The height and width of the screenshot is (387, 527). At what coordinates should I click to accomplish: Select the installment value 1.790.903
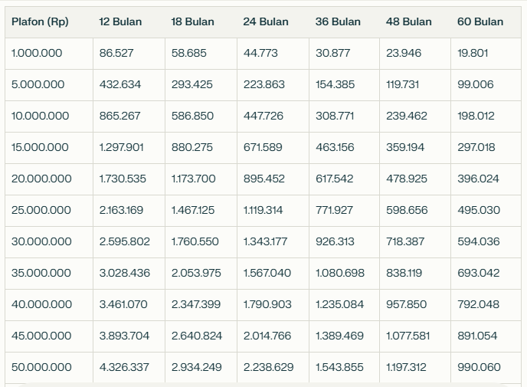click(267, 304)
